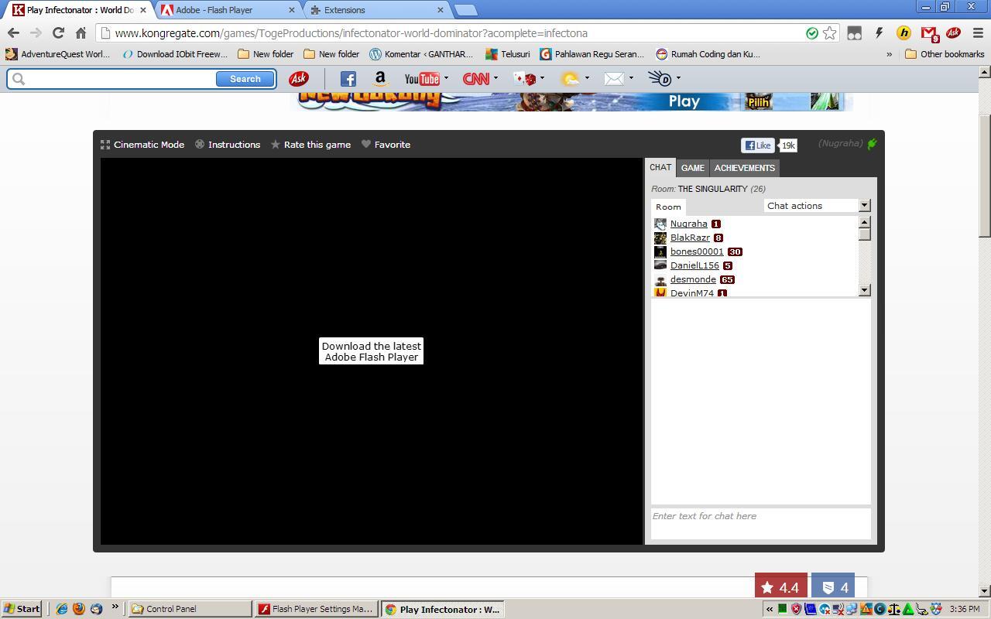Expand the YouTube toolbar dropdown arrow

click(x=446, y=78)
